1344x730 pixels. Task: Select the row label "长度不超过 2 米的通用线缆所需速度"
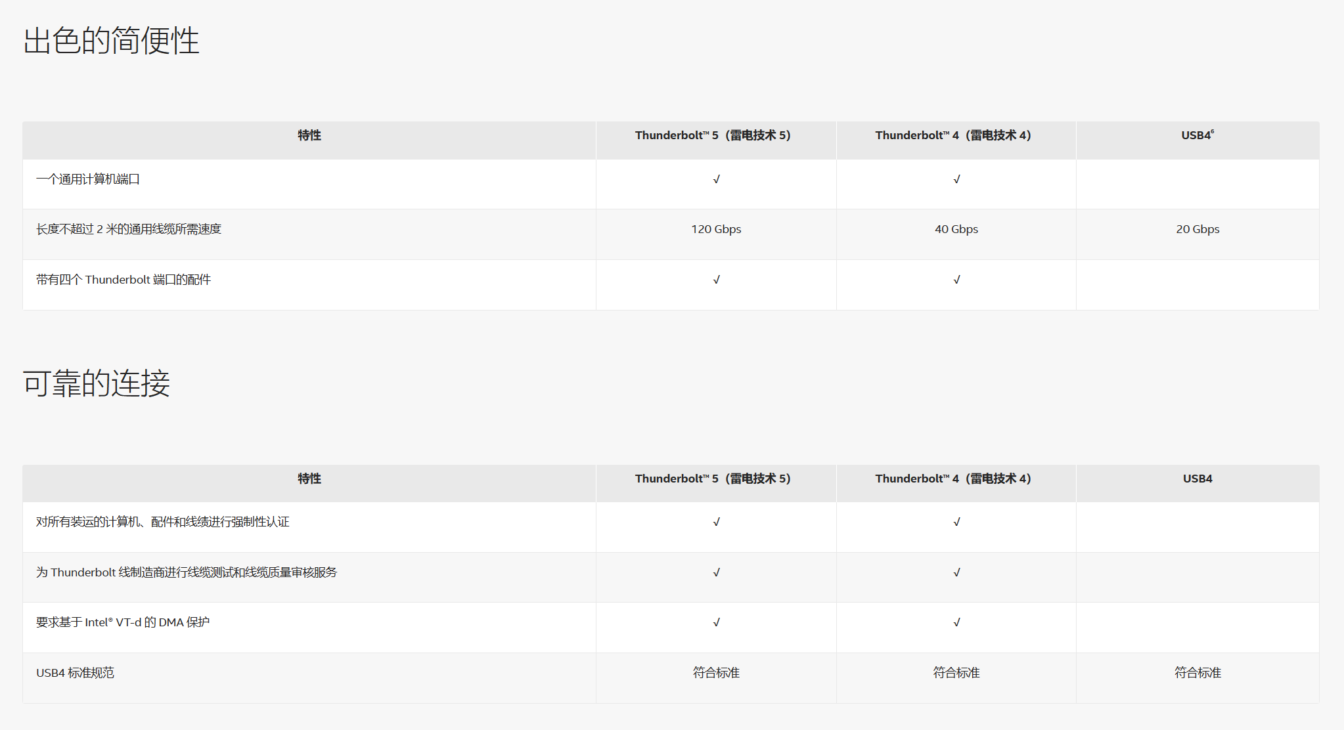coord(129,229)
